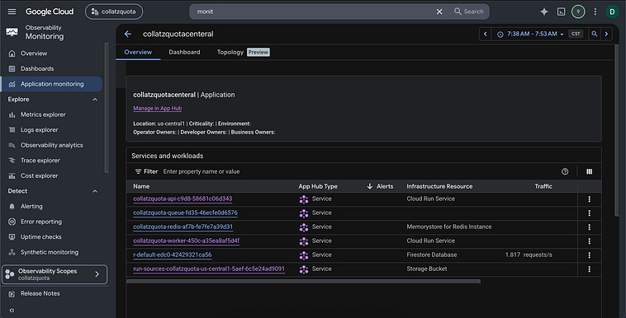Image resolution: width=626 pixels, height=318 pixels.
Task: Open the account avatar 'D'
Action: pos(612,12)
